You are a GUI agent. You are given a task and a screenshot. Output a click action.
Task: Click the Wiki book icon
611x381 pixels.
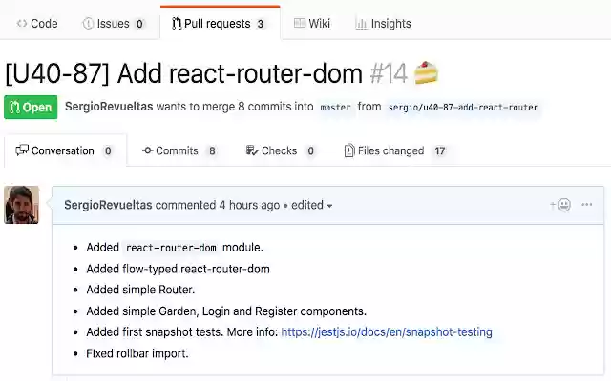tap(300, 23)
